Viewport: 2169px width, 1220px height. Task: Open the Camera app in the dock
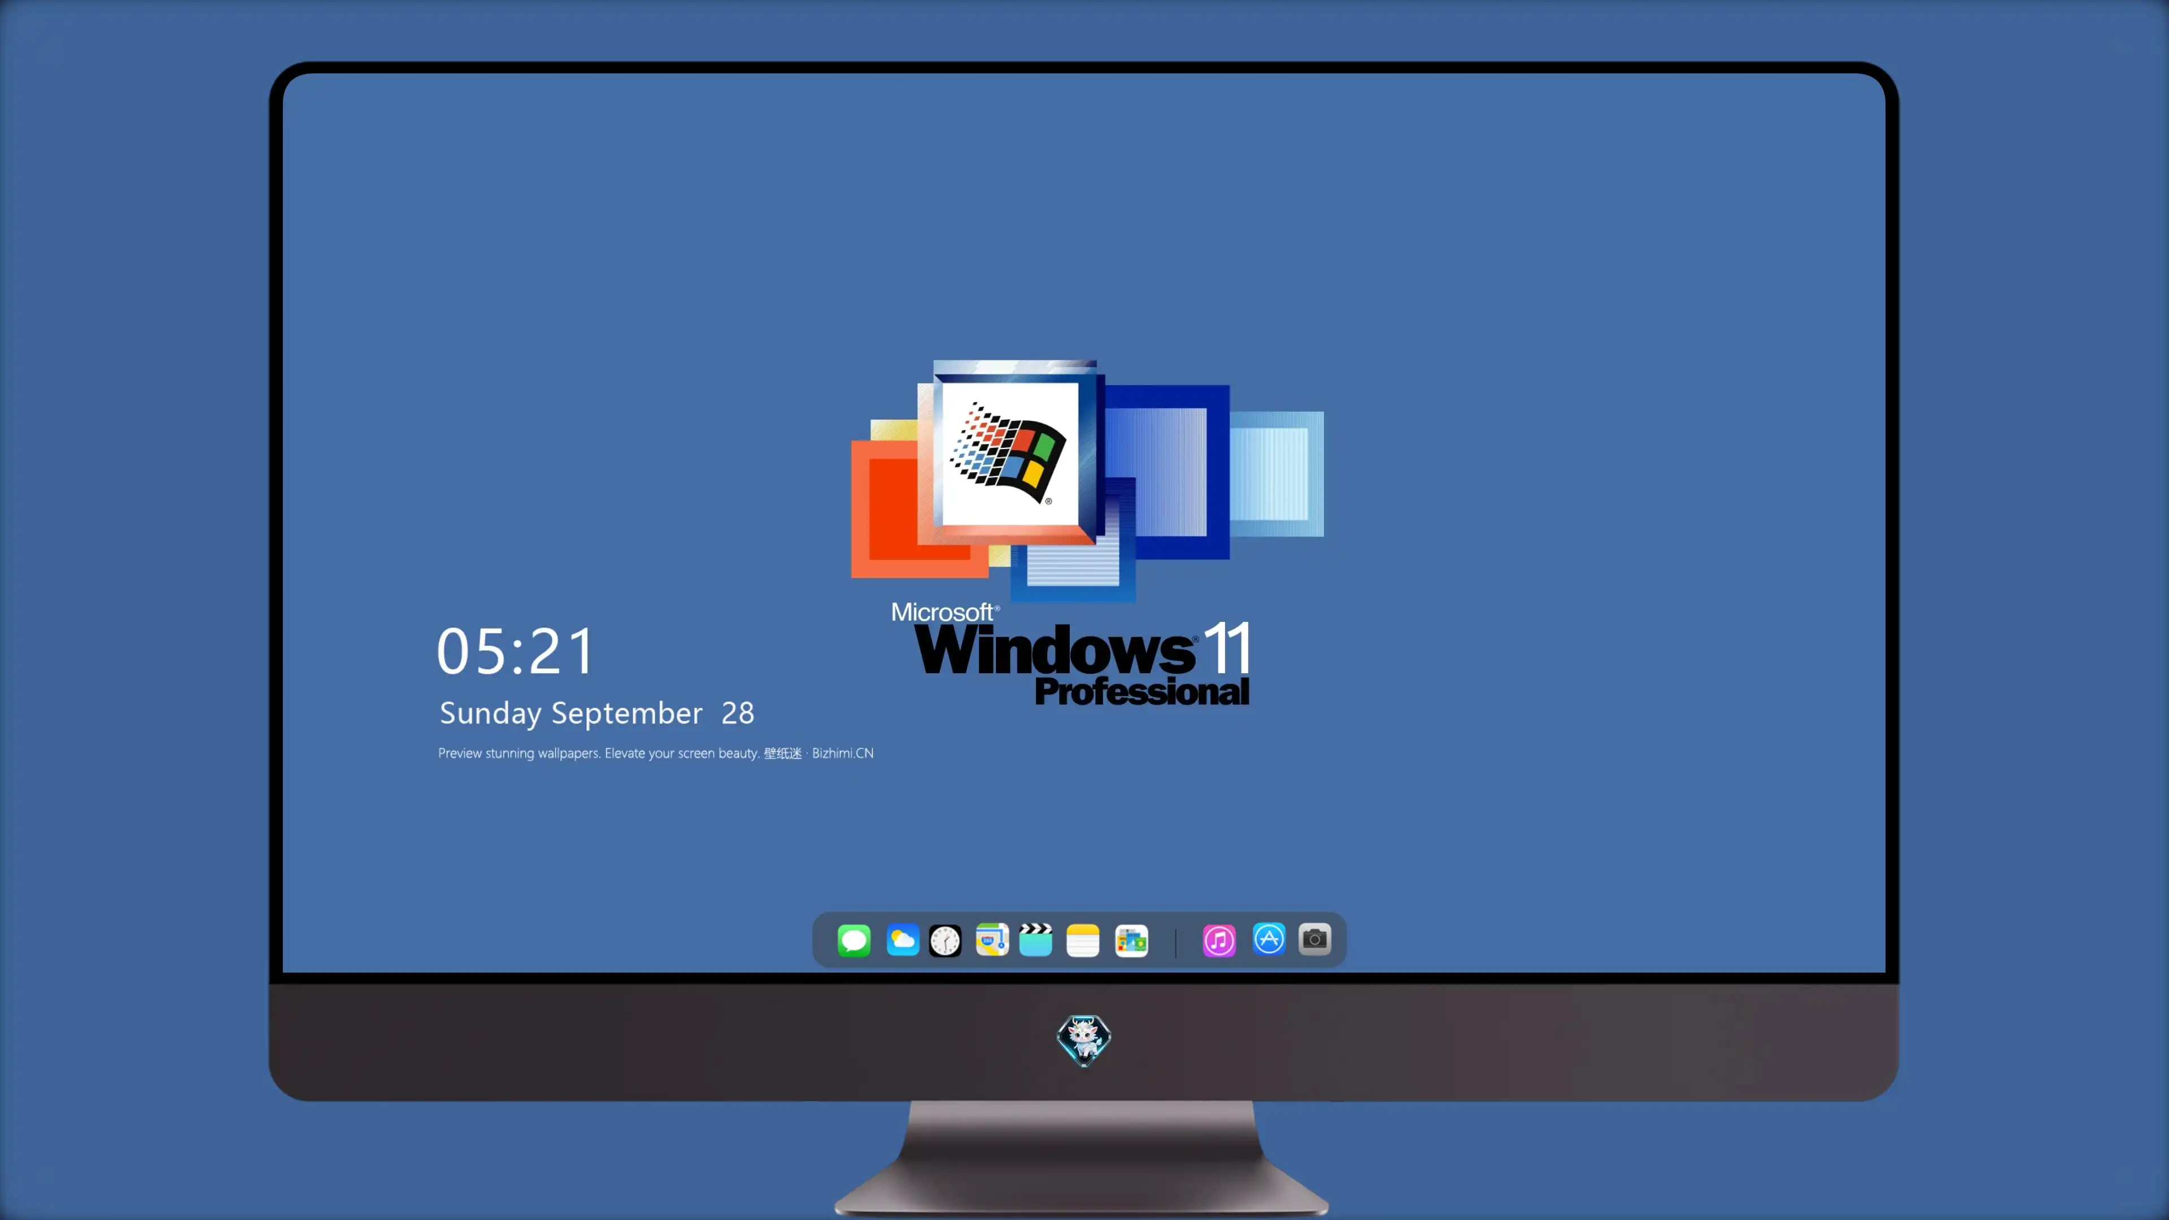click(x=1314, y=939)
